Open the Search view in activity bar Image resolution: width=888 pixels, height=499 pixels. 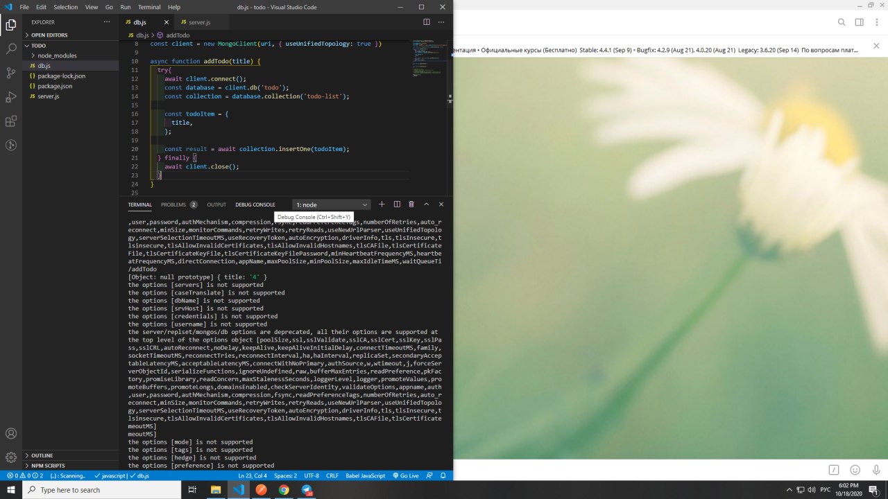(11, 49)
